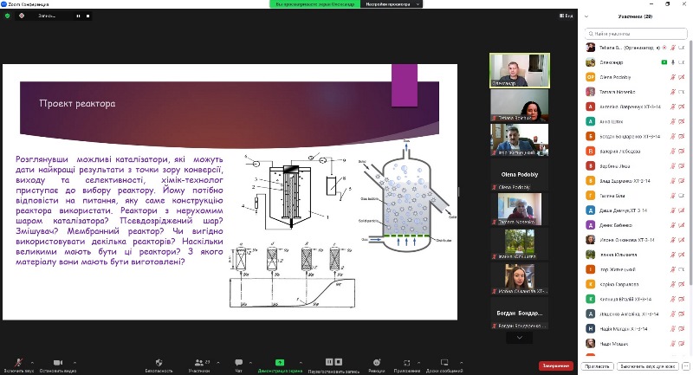Click green Share Screen (Демонстрация экрана) icon
693x375 pixels.
(x=280, y=362)
